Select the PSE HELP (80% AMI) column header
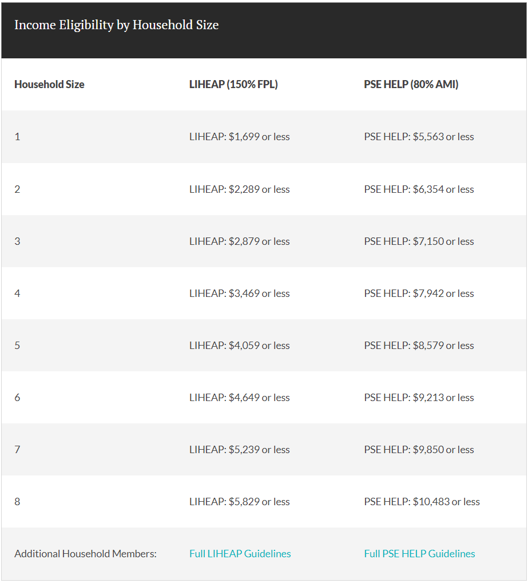 coord(411,85)
